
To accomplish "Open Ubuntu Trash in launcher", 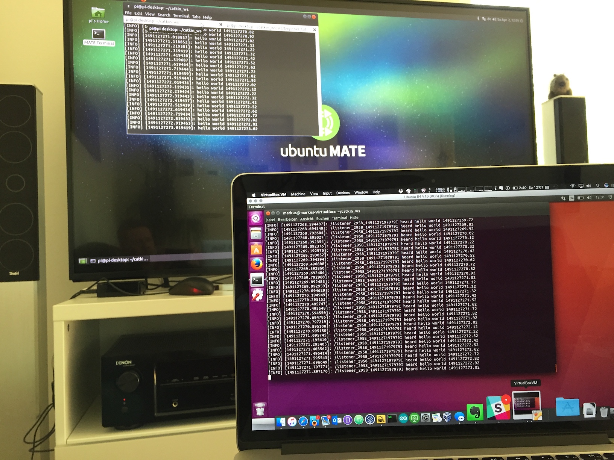I will [260, 409].
